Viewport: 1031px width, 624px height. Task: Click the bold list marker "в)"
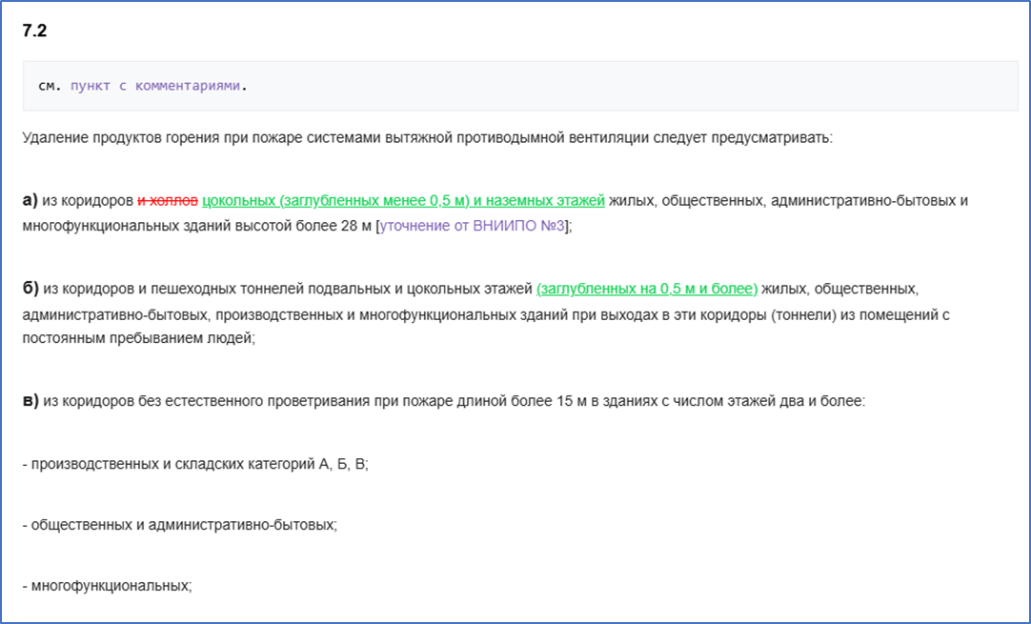coord(29,401)
